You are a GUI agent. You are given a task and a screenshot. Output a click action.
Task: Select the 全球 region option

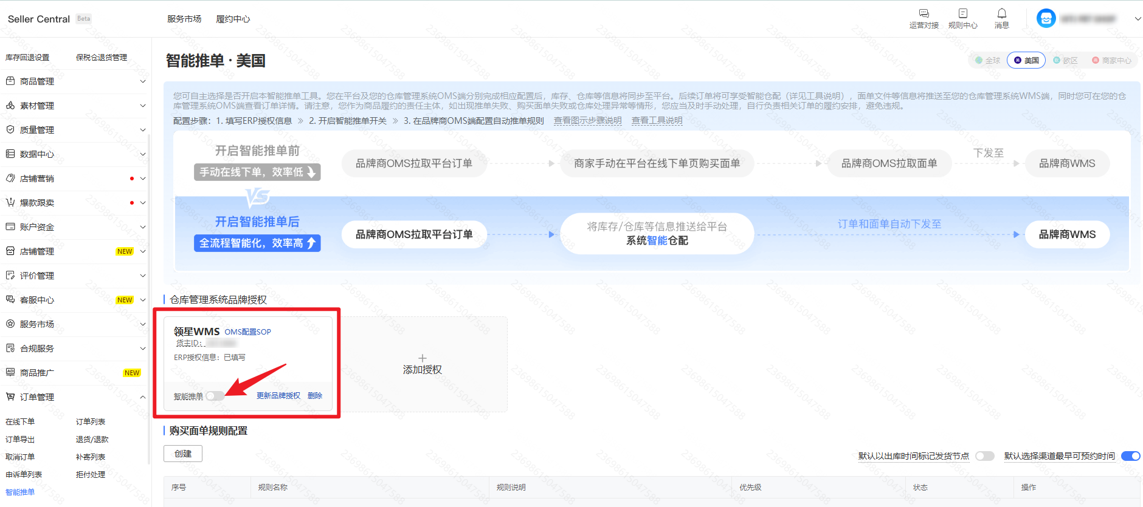pyautogui.click(x=988, y=60)
